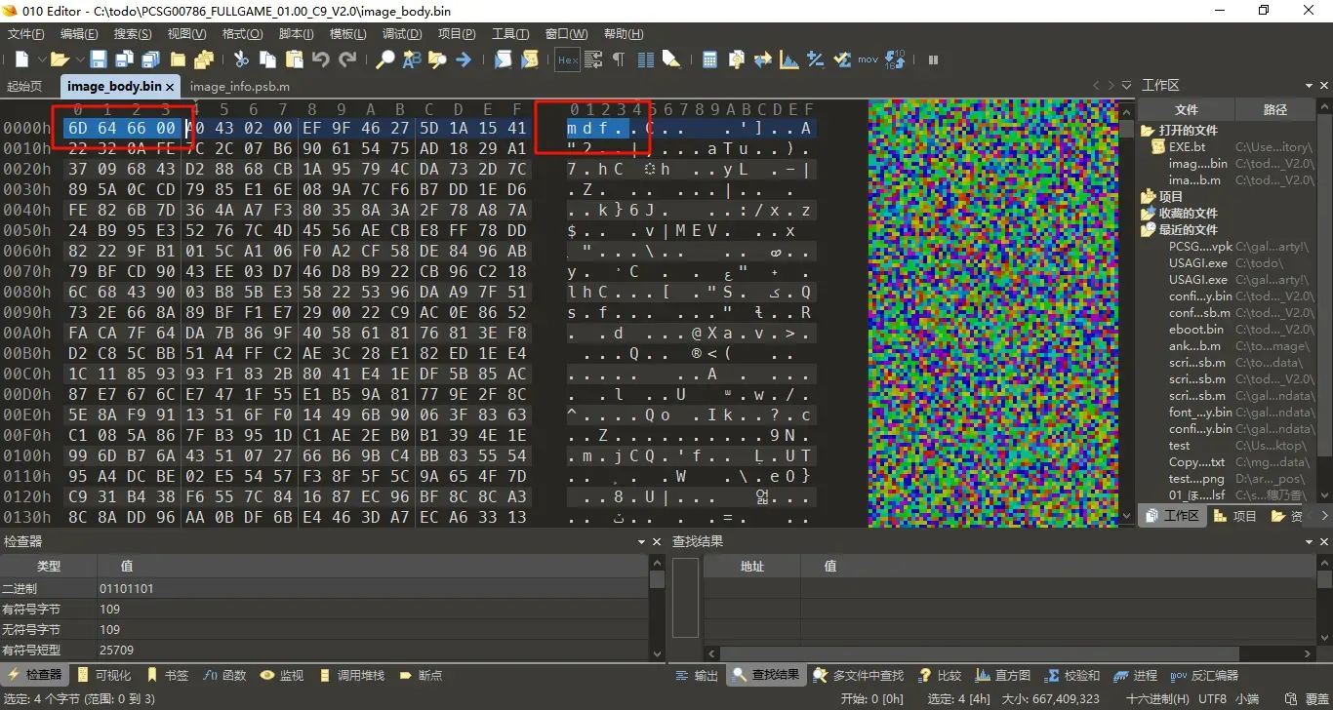
Task: Select the 查找结果 bottom panel tab
Action: point(766,675)
